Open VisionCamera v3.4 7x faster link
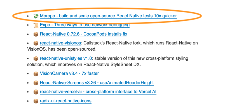Viewport: 225px width, 111px height. point(69,74)
